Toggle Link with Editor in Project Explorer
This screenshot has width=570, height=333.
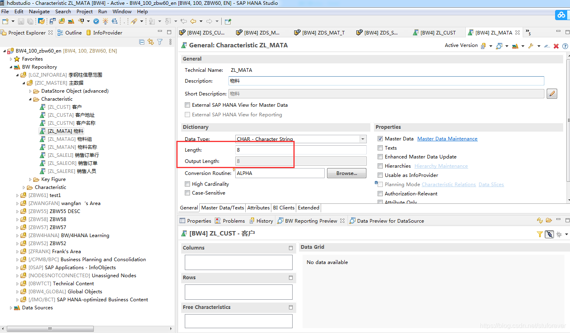coord(151,42)
